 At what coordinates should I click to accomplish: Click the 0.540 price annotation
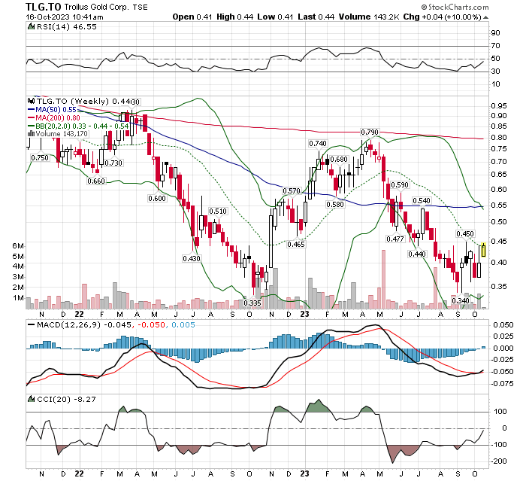tap(422, 201)
